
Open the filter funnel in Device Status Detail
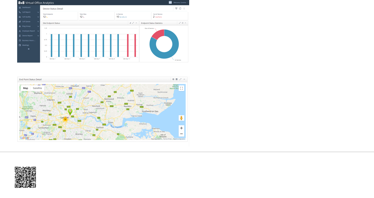176,8
